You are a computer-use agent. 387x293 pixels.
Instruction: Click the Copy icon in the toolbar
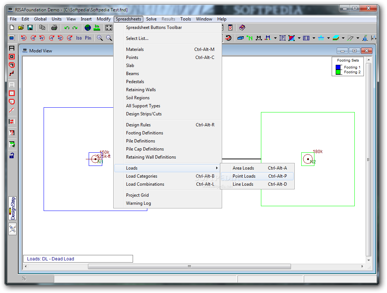[x=43, y=27]
